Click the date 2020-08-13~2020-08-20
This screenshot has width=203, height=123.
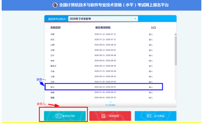(x=105, y=66)
